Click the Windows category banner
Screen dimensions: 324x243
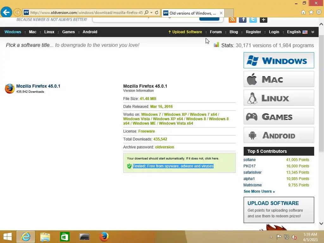pos(279,60)
